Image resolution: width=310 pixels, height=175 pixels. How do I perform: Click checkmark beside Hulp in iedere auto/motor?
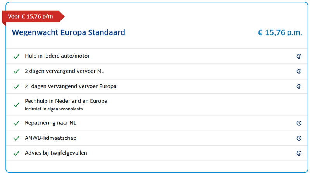point(16,56)
